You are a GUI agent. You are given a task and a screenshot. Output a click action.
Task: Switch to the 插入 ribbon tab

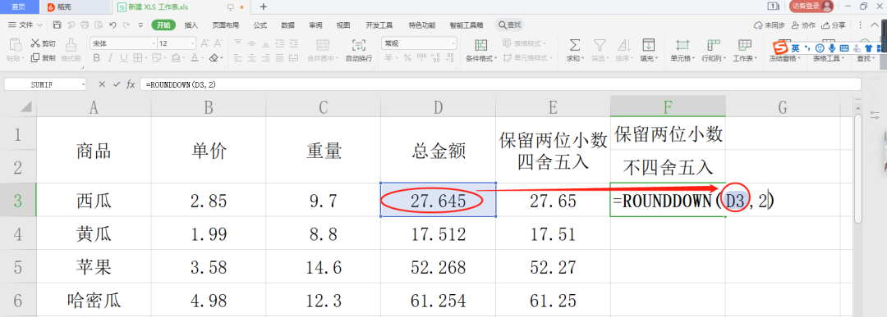191,25
